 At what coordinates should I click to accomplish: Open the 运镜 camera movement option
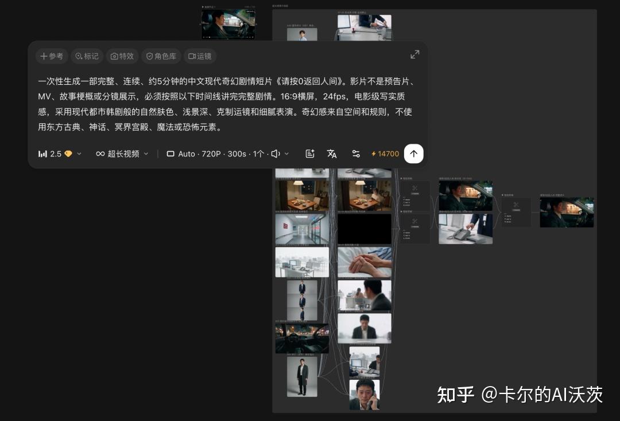(200, 56)
